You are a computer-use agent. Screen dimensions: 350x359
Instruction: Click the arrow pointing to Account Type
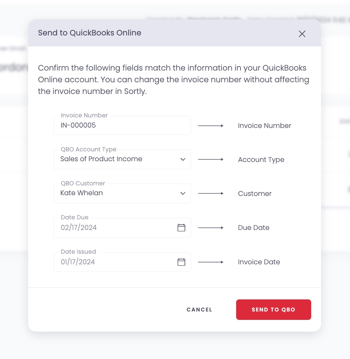coord(211,159)
